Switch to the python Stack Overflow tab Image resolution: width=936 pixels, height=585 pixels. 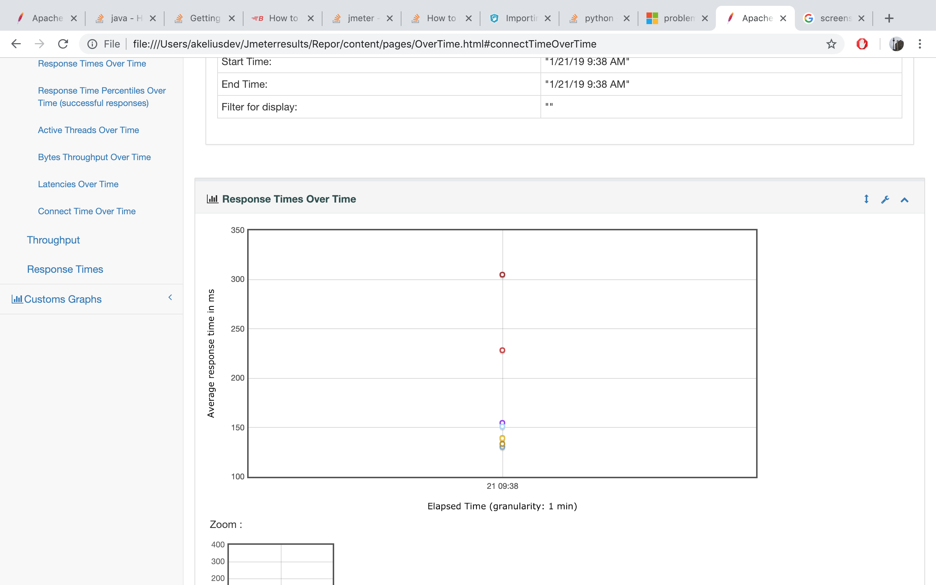click(x=598, y=18)
